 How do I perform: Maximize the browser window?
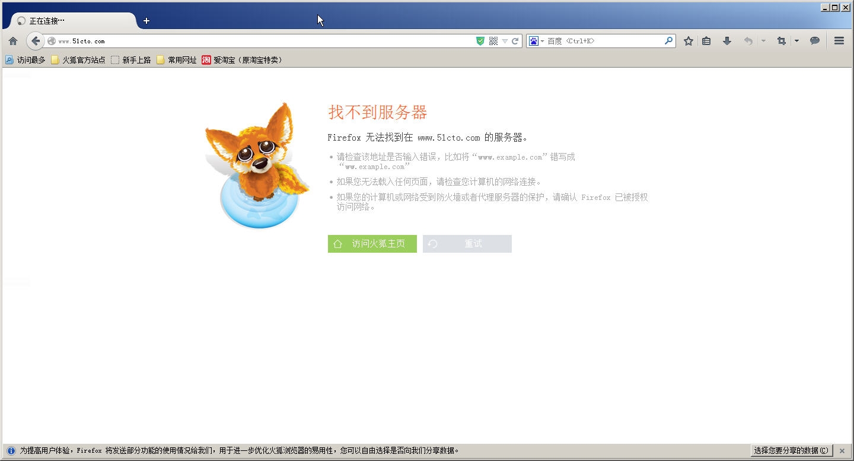[x=834, y=8]
